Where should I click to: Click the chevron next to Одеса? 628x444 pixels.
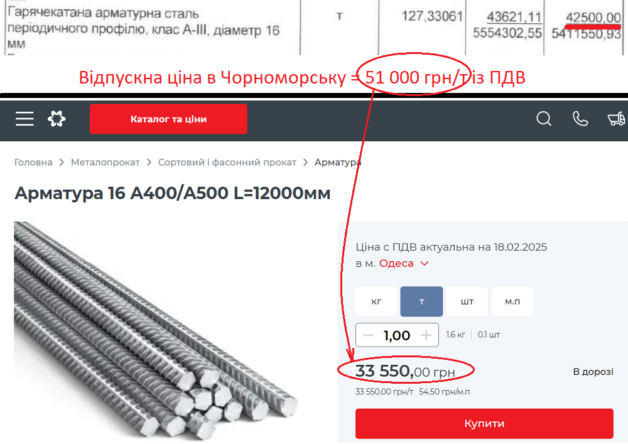(x=425, y=264)
